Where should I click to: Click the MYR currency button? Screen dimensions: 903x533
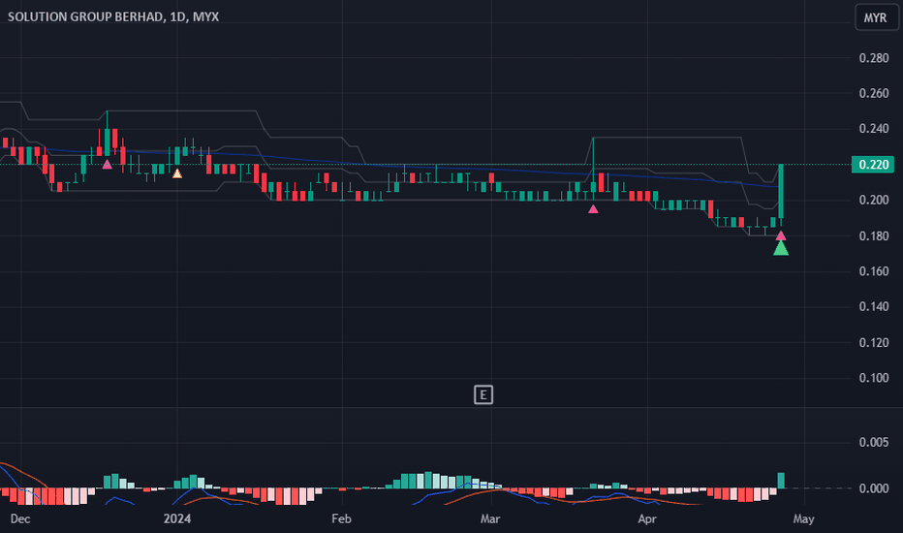click(x=876, y=17)
